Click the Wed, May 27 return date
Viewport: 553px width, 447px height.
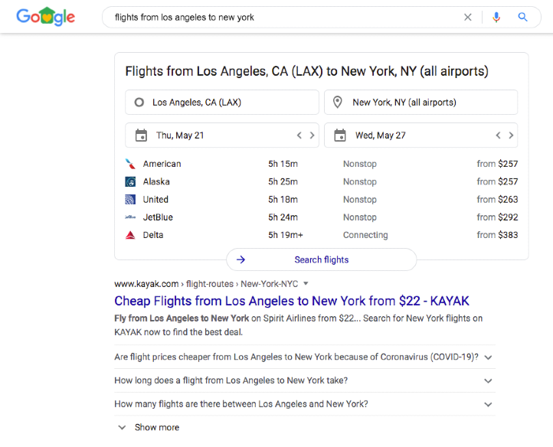coord(381,135)
